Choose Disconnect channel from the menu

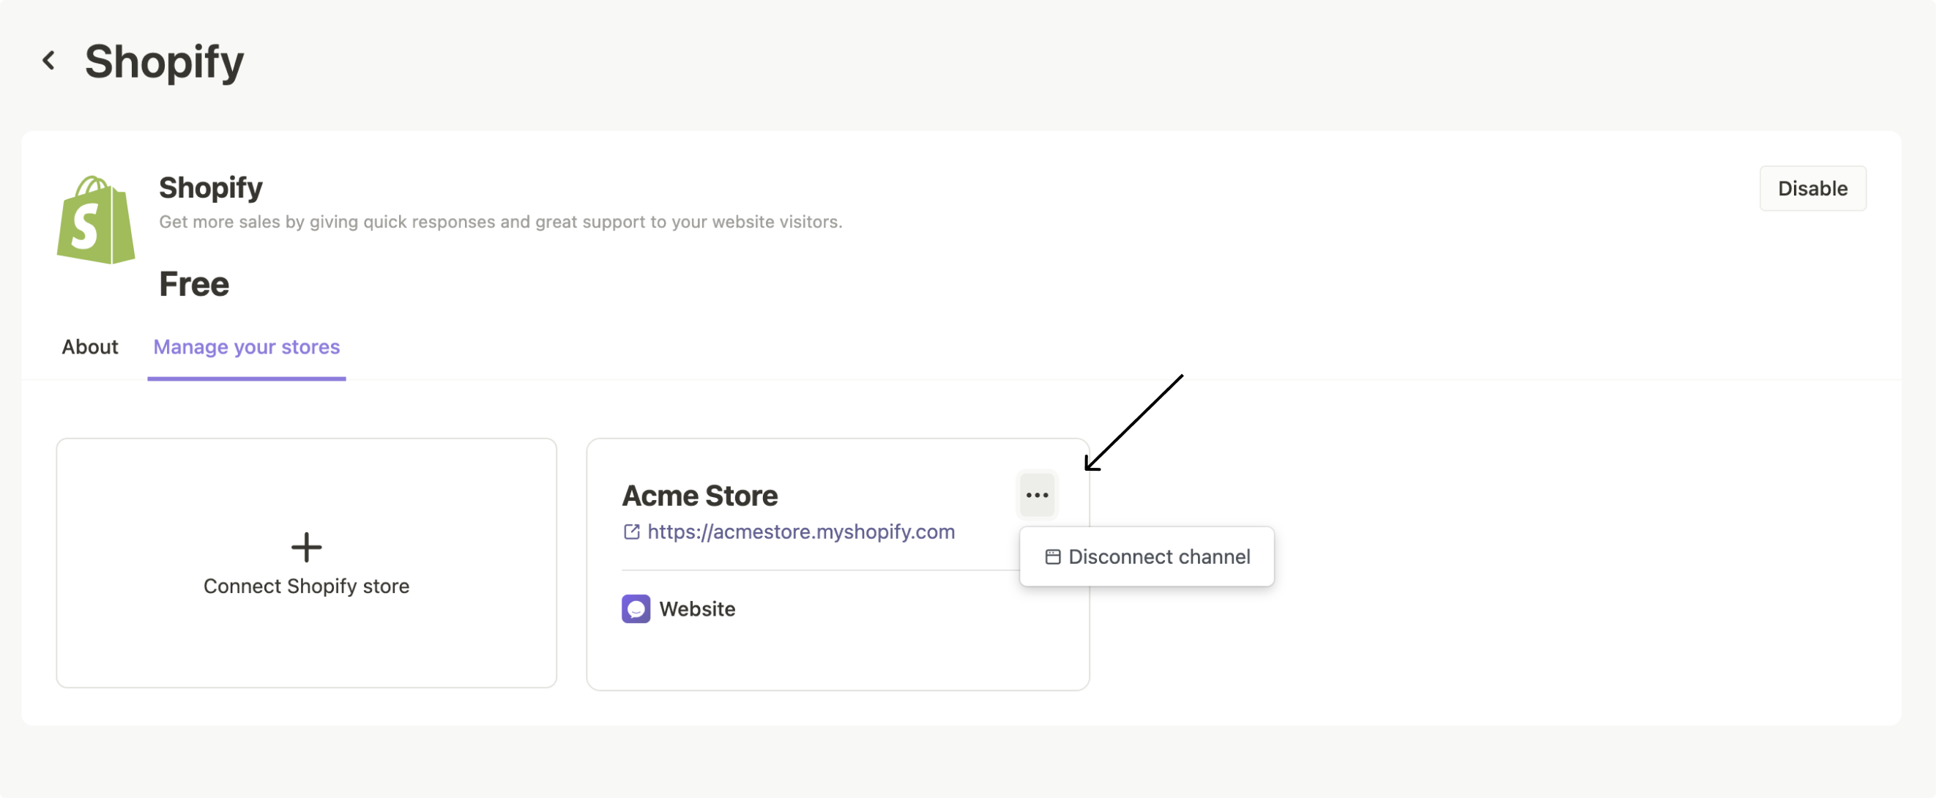(x=1159, y=556)
